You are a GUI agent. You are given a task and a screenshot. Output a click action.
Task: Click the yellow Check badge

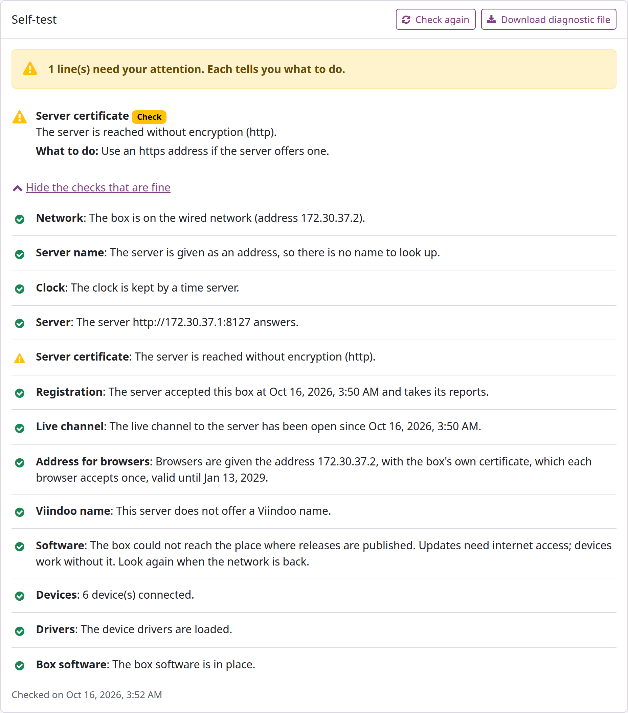[149, 117]
